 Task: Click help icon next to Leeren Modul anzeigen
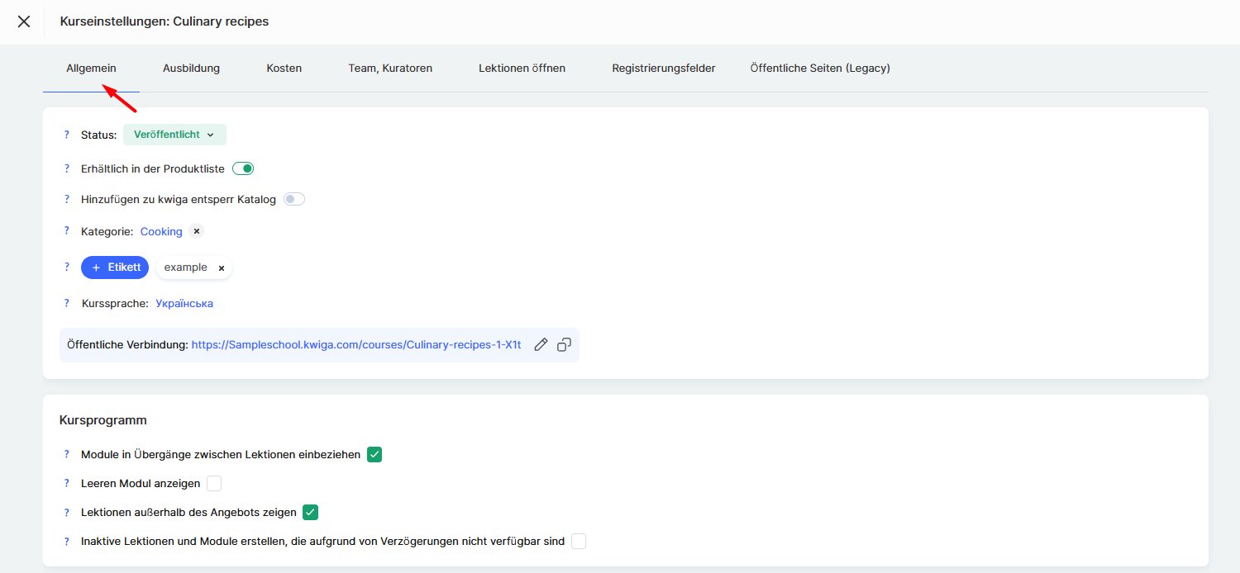[67, 483]
